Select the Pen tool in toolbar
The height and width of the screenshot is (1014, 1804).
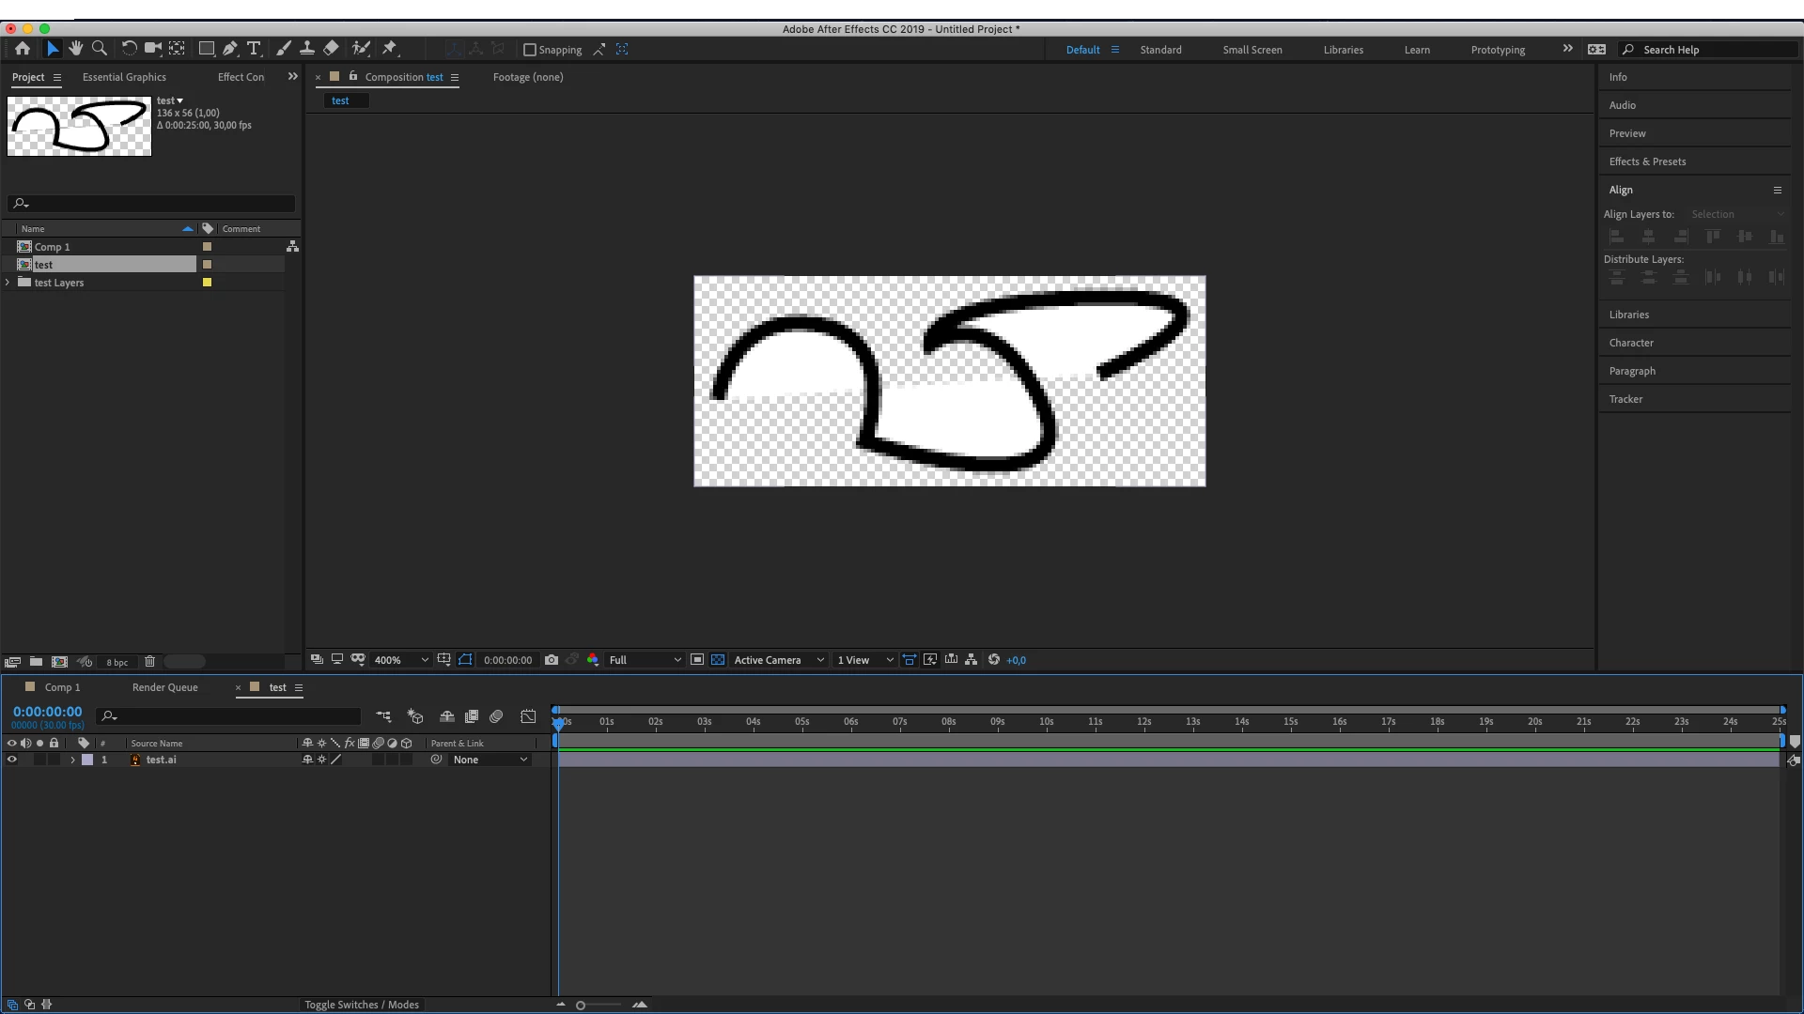click(230, 49)
